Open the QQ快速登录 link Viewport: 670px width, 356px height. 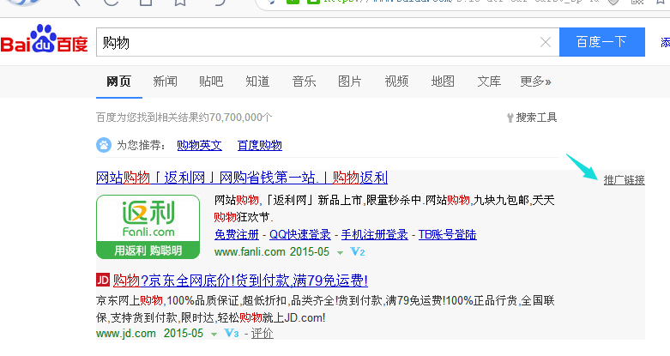pyautogui.click(x=300, y=235)
